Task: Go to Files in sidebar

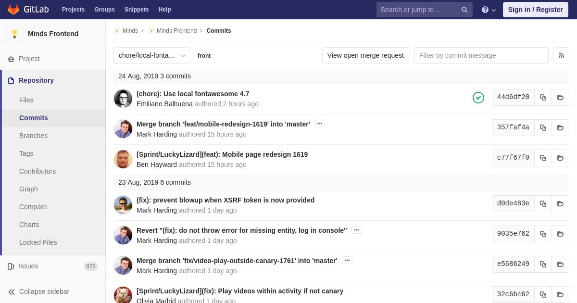Action: 26,100
